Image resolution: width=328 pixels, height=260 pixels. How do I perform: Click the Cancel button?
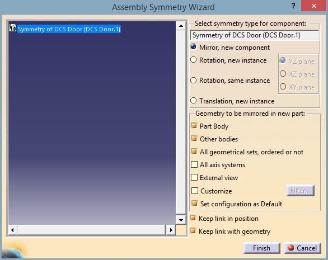[302, 248]
